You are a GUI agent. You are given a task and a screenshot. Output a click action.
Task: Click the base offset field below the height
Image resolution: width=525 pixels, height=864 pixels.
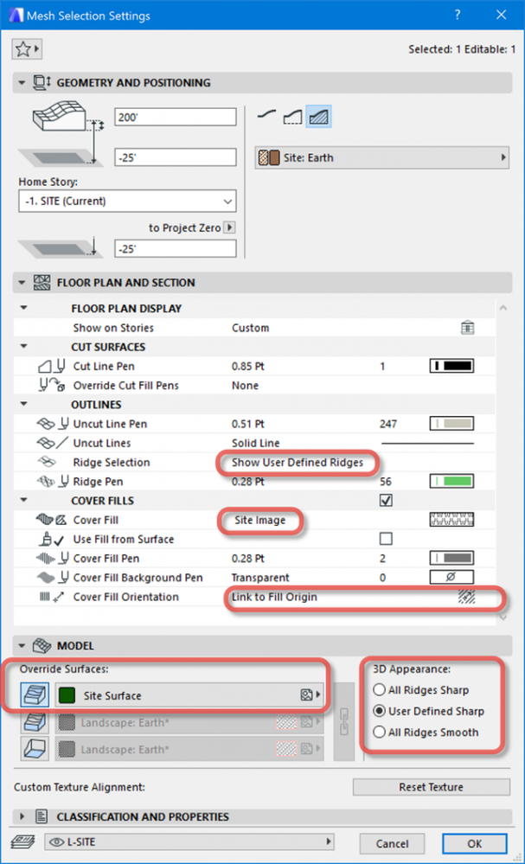point(176,157)
